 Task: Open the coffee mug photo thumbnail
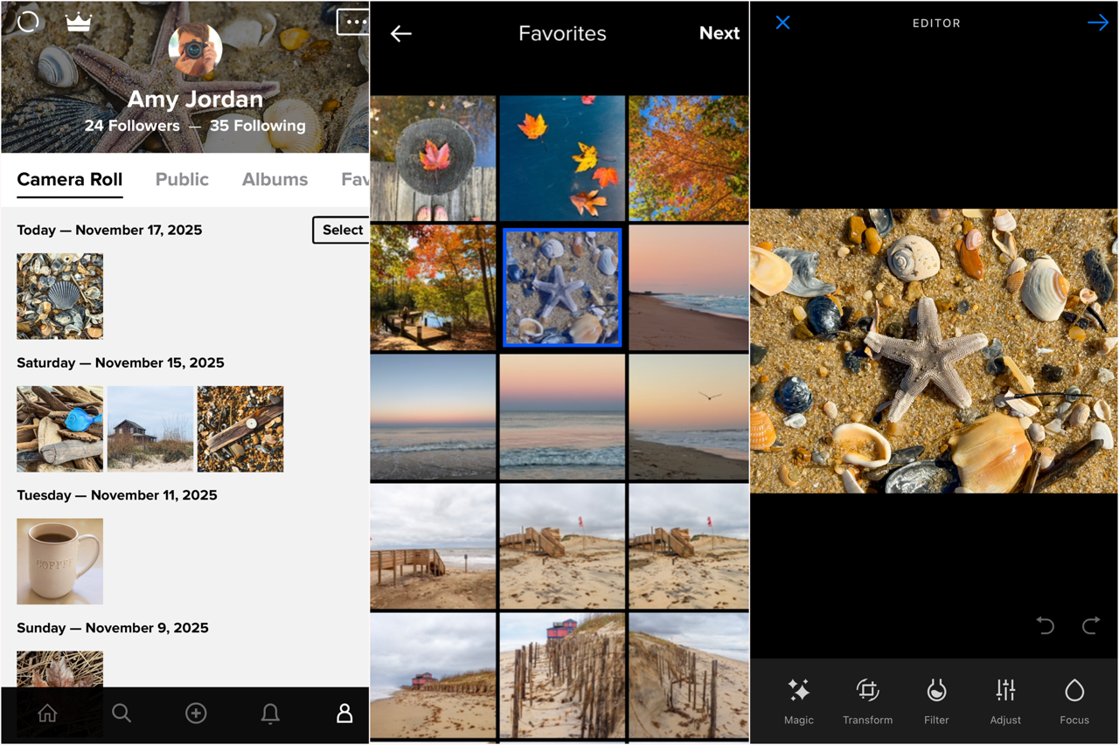click(59, 561)
